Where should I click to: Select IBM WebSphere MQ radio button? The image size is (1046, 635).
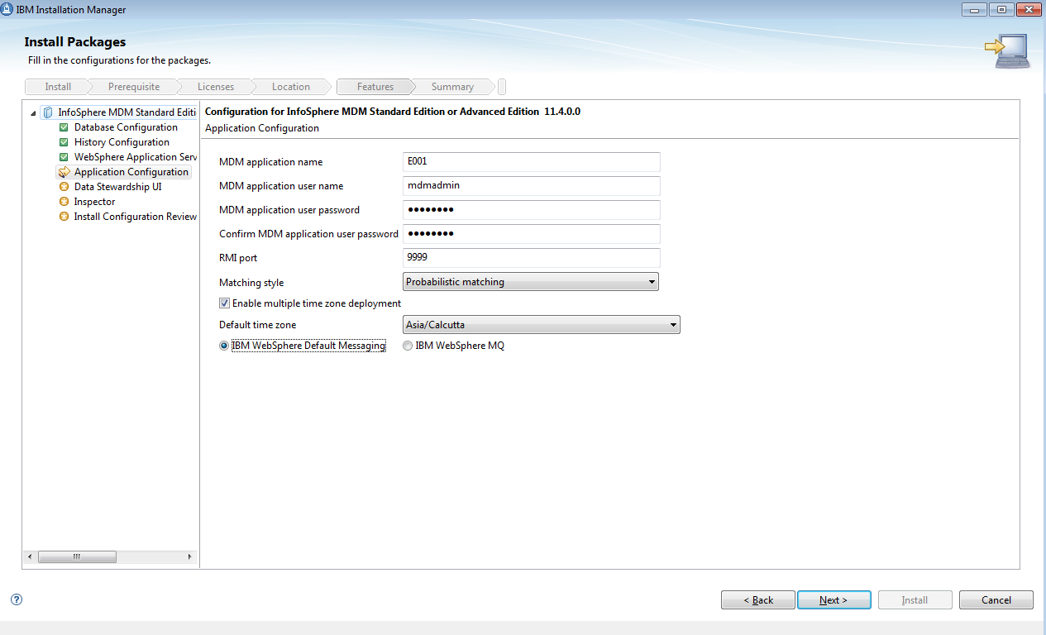408,346
